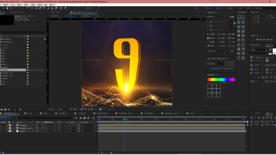Viewport: 276px width, 155px height.
Task: Open the Animation menu
Action: point(33,5)
